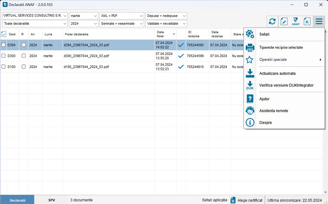Click the validation checkmark in D100 row

181,67
